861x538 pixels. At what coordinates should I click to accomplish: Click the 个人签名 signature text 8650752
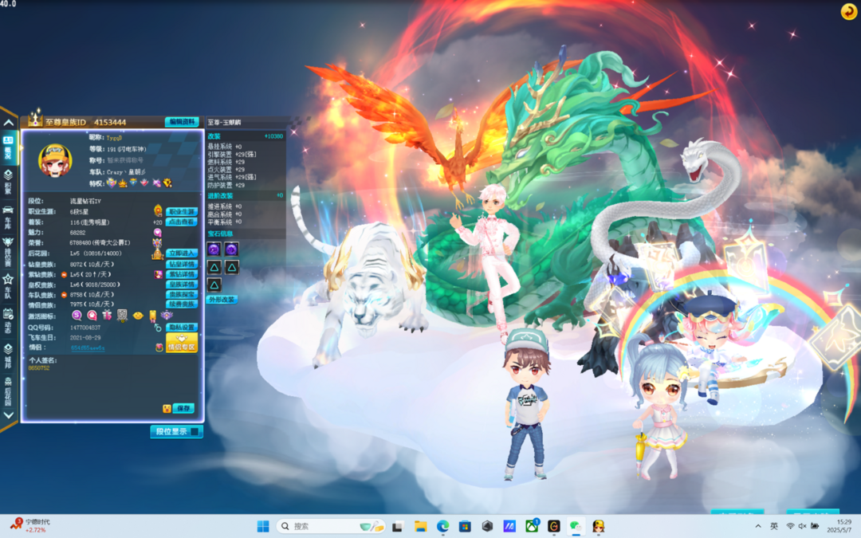coord(38,367)
